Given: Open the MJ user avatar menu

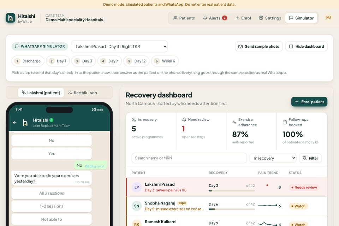Looking at the screenshot, I should [x=328, y=18].
